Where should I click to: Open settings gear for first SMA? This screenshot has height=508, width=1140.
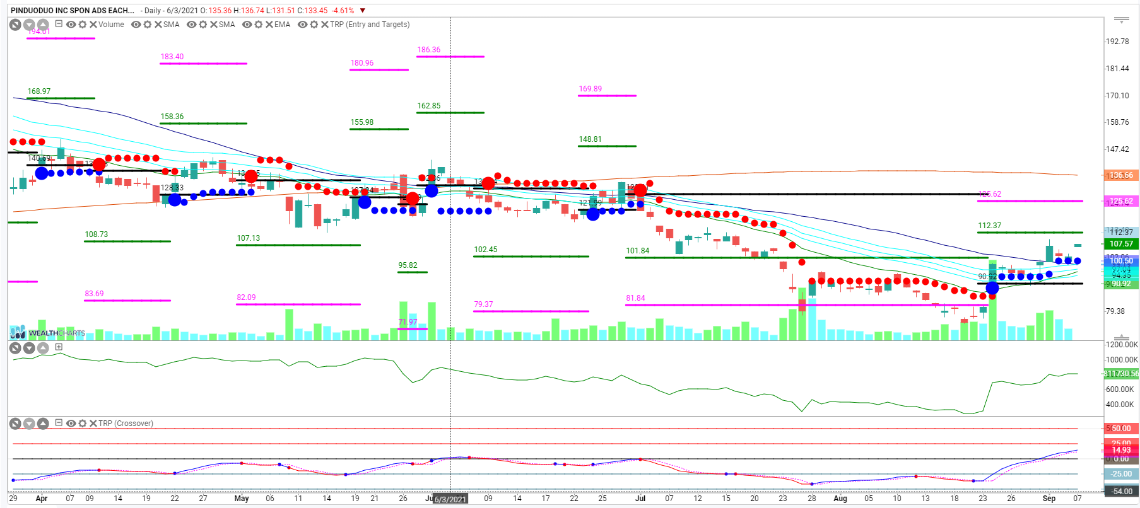pyautogui.click(x=148, y=25)
